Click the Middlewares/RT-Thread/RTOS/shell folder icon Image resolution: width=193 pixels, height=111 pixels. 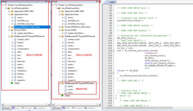[x=62, y=83]
